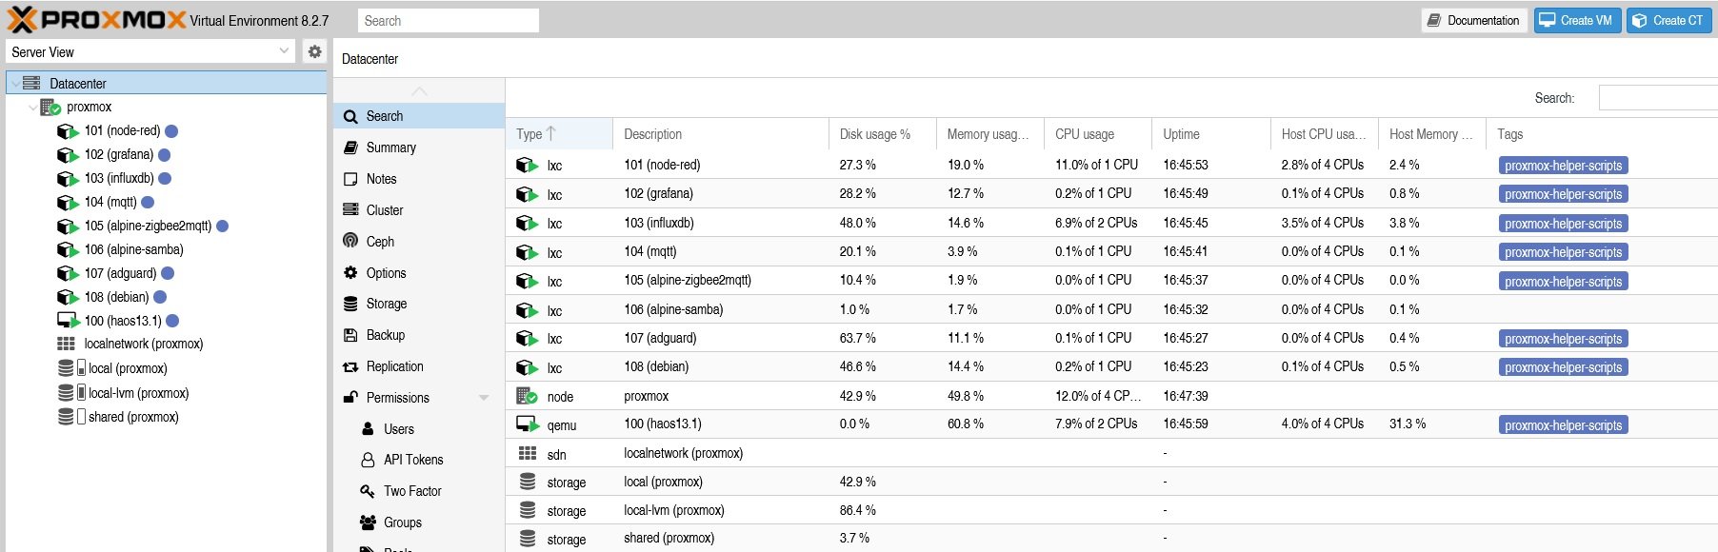Click the Create CT button
This screenshot has height=552, width=1718.
click(x=1668, y=20)
